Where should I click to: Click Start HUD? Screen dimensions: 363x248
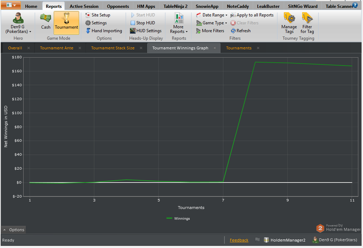pyautogui.click(x=143, y=15)
